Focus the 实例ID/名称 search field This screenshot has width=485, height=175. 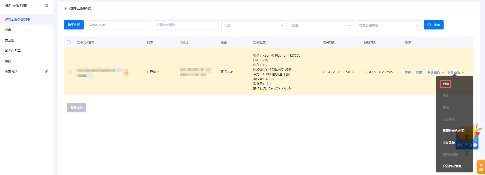coord(119,25)
